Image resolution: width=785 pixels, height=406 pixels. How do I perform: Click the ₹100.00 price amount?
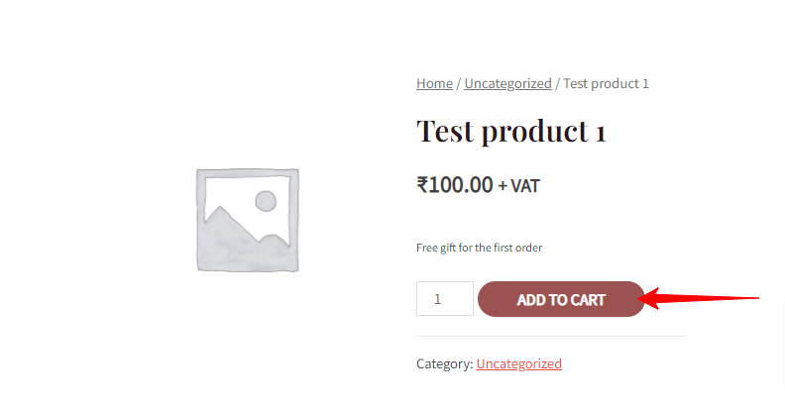(x=455, y=185)
